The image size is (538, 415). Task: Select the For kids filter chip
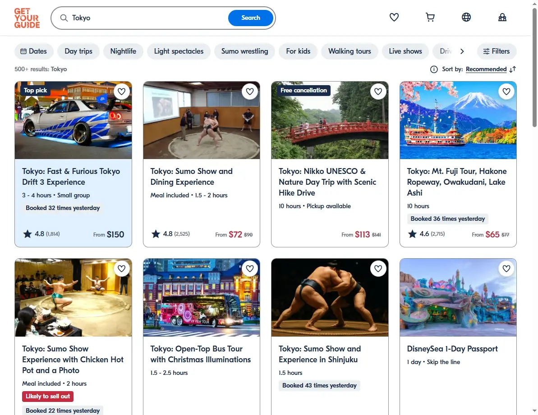pos(298,51)
